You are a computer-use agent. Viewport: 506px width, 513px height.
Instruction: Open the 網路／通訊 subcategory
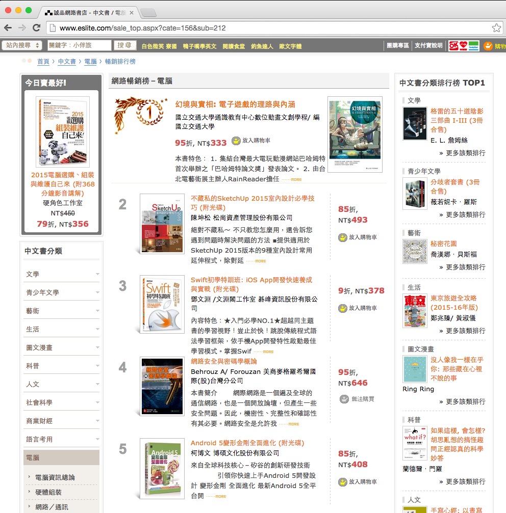(x=52, y=507)
